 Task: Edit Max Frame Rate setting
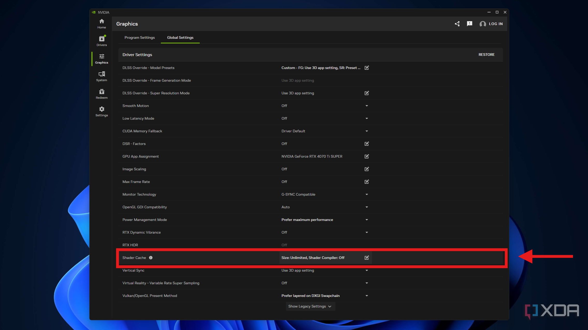[367, 182]
